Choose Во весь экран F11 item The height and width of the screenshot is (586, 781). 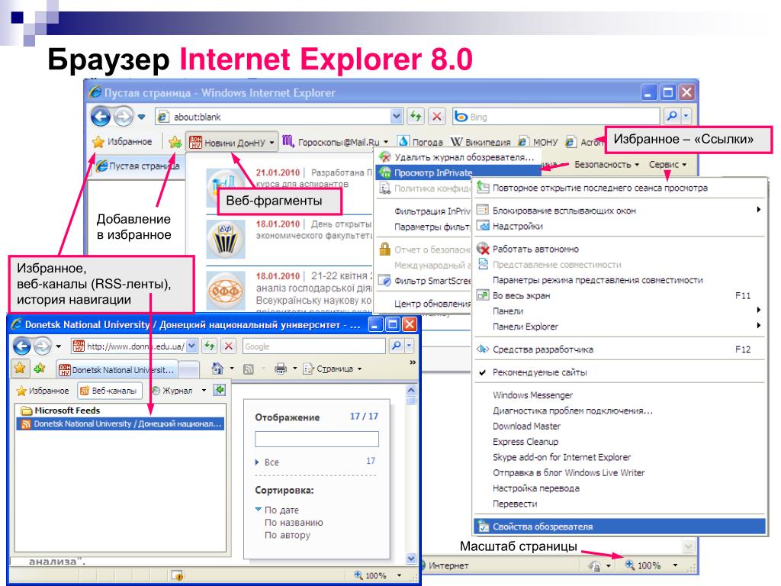(619, 295)
